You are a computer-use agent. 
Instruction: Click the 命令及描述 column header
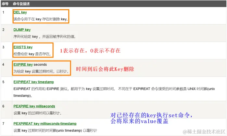[21, 4]
